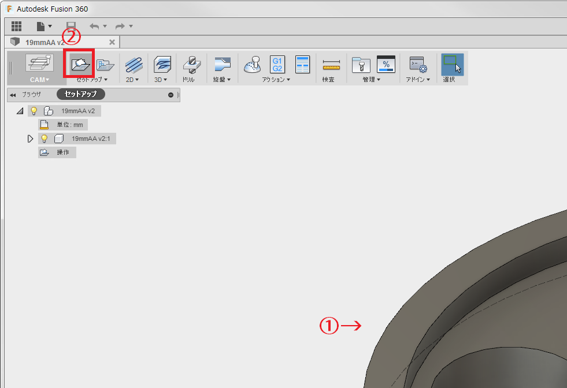Viewport: 567px width, 388px height.
Task: Open the data panel grid icon
Action: coord(16,26)
